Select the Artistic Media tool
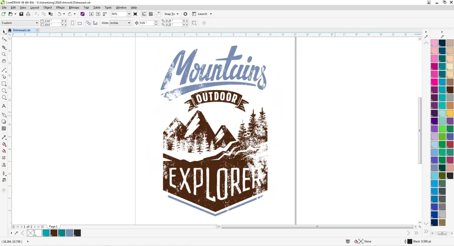The width and height of the screenshot is (454, 246). pyautogui.click(x=4, y=77)
